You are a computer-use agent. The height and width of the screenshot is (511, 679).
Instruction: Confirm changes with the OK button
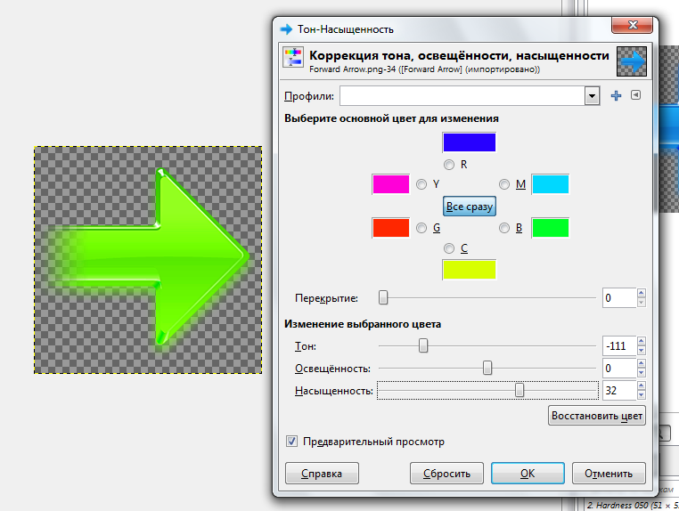[528, 474]
